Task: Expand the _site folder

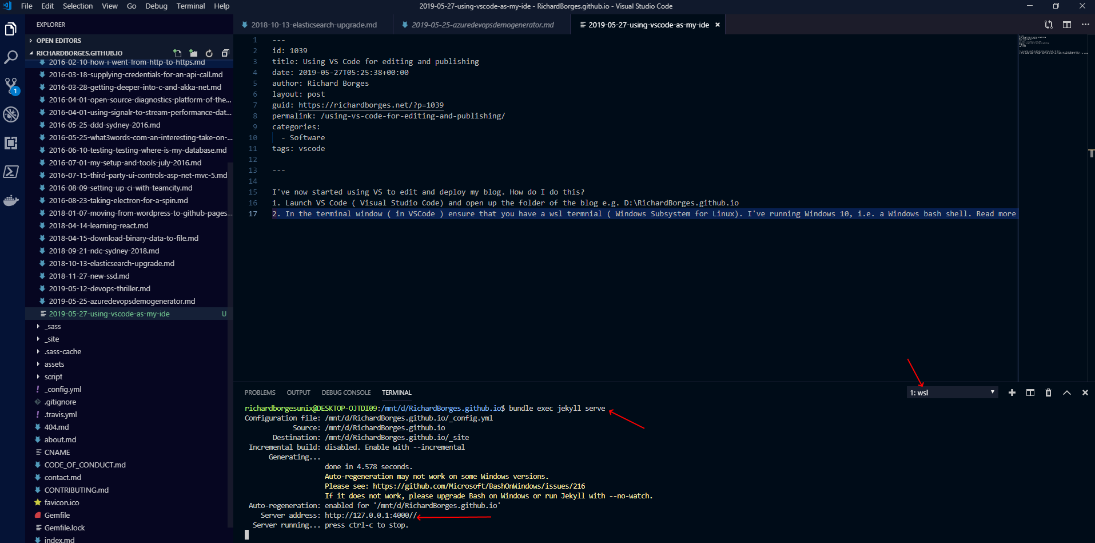Action: [51, 339]
